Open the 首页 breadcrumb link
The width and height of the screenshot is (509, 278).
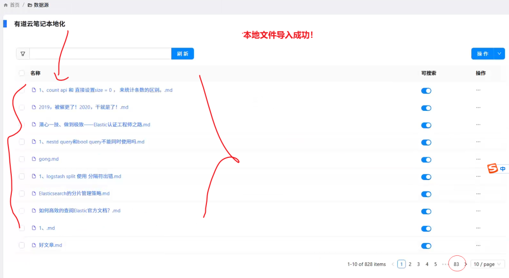point(15,5)
